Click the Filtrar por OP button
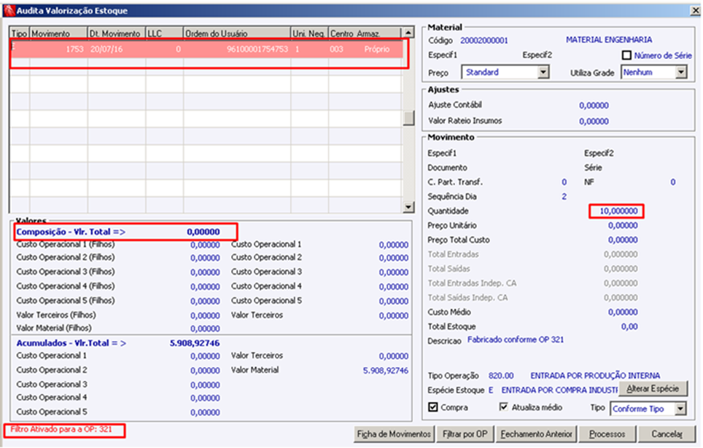This screenshot has height=448, width=703. click(x=465, y=433)
